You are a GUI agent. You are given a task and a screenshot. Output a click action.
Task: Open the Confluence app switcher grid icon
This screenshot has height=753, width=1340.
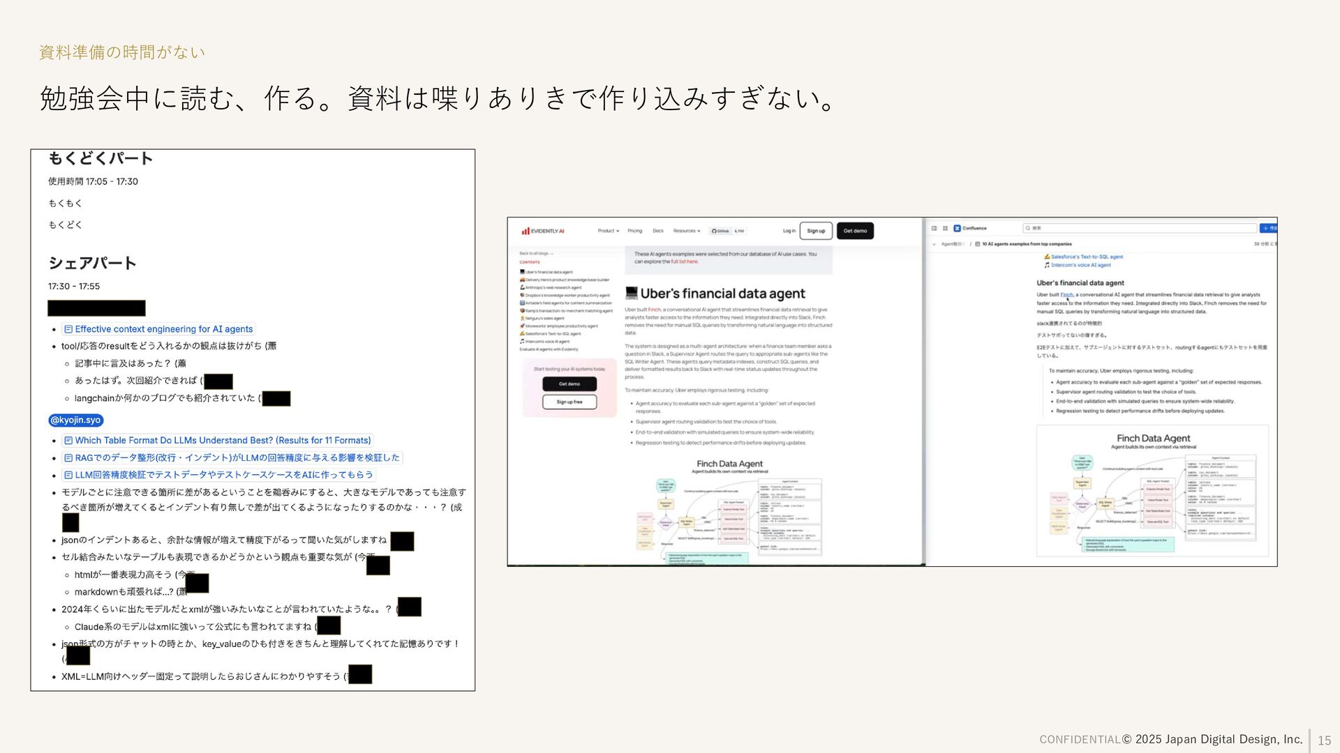coord(945,228)
